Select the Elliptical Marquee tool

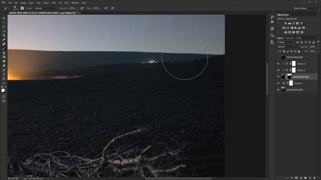[4, 22]
